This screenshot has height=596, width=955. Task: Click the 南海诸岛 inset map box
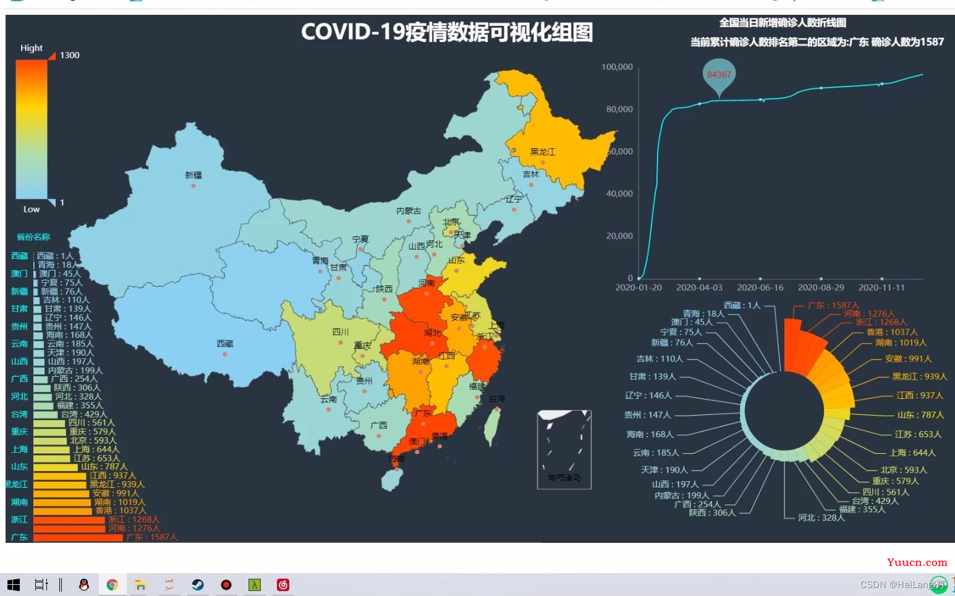click(564, 450)
